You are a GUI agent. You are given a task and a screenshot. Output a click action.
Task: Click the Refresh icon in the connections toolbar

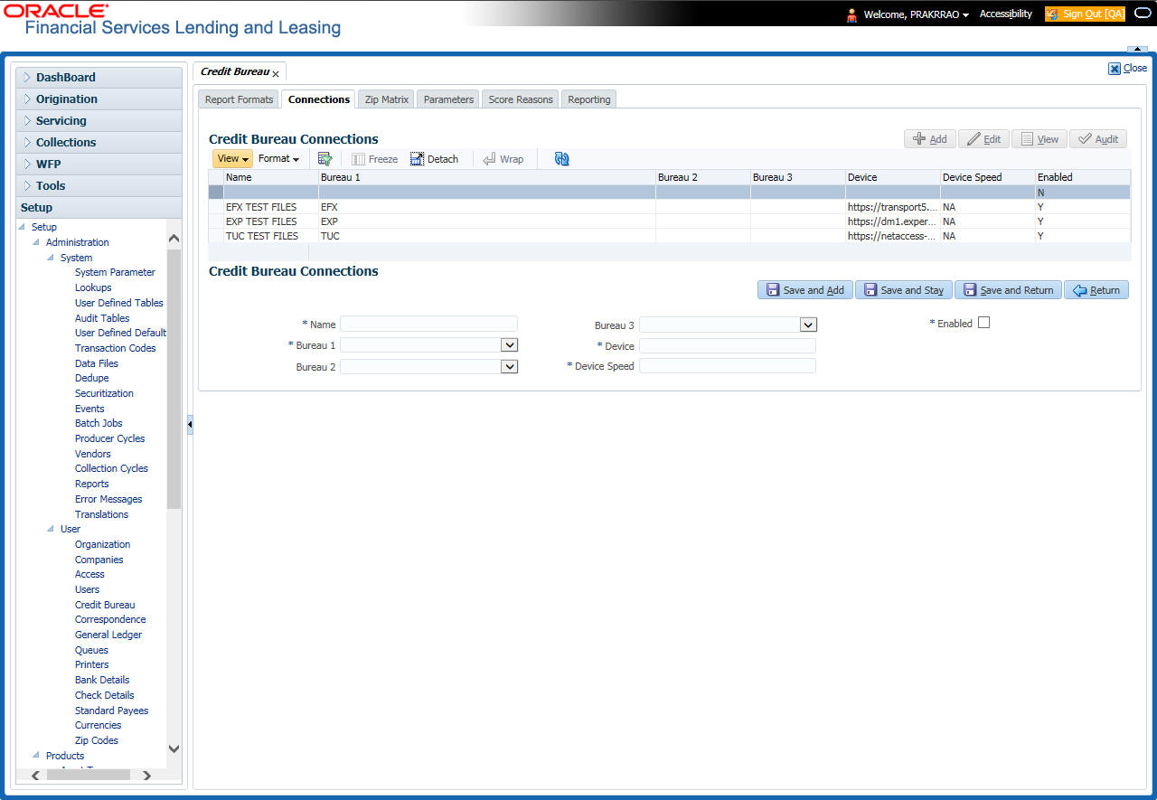561,159
